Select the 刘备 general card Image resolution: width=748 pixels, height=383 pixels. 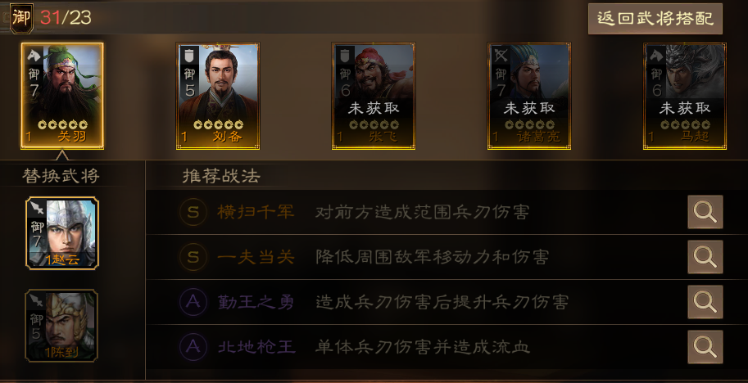point(218,96)
